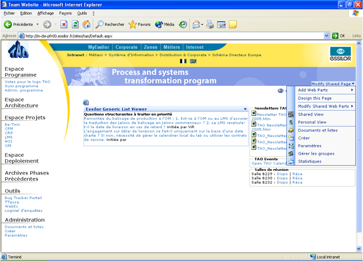Switch to the Zones tab

click(151, 47)
